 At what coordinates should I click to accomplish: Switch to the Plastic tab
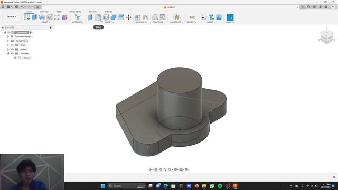tap(93, 12)
